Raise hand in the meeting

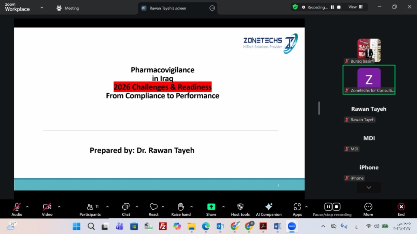click(181, 209)
